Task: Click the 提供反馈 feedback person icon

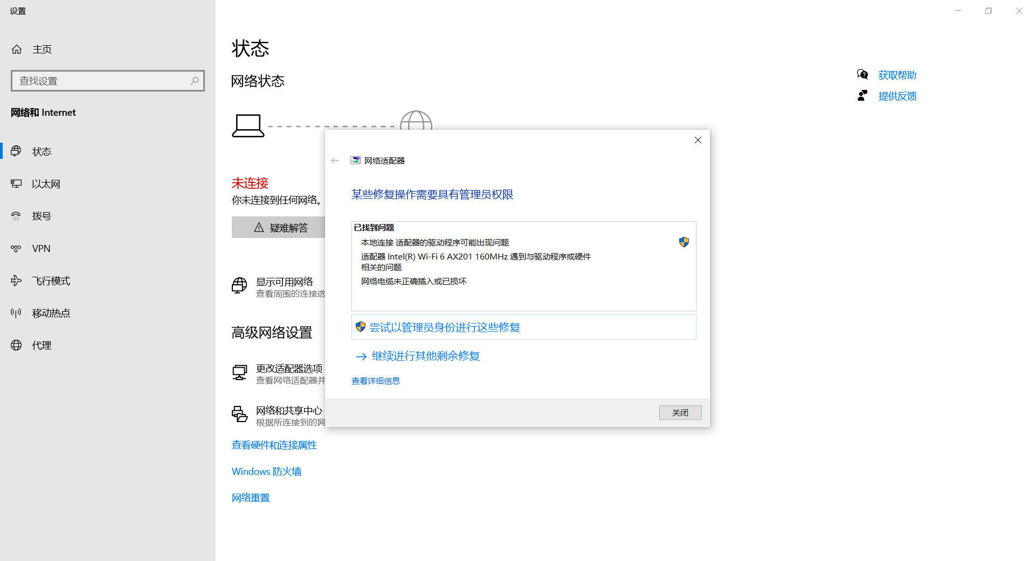Action: click(862, 96)
